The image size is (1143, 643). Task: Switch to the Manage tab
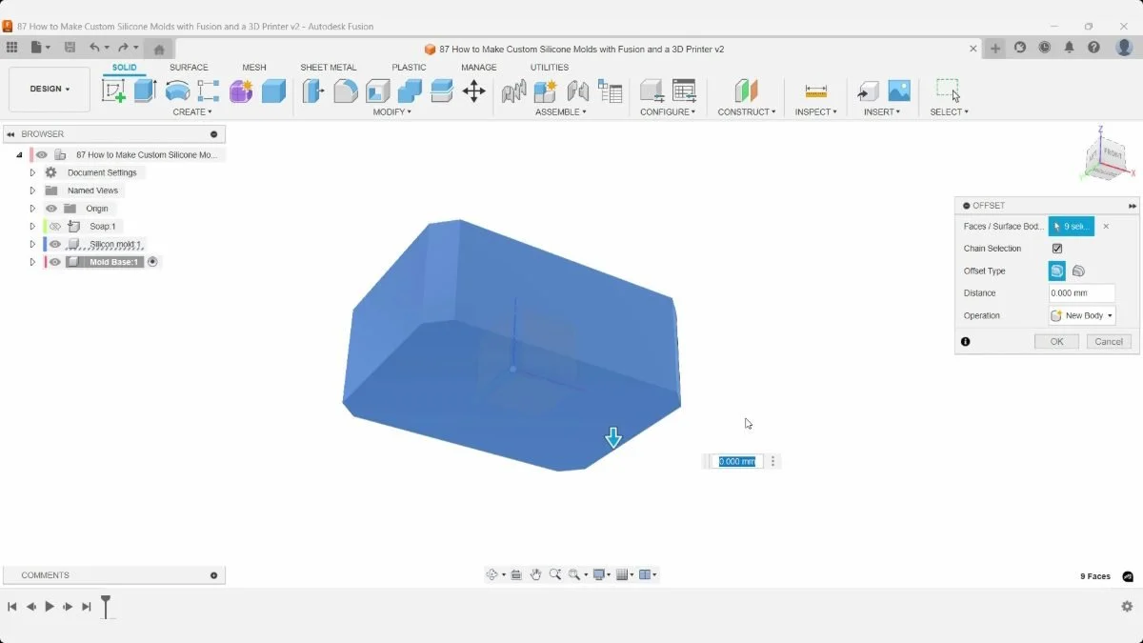(x=479, y=68)
